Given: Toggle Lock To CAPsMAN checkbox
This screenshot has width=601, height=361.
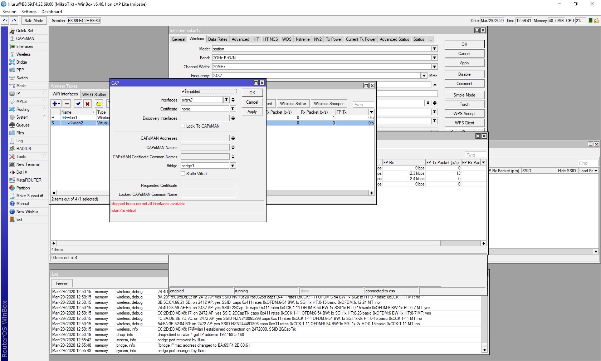Looking at the screenshot, I should click(183, 126).
